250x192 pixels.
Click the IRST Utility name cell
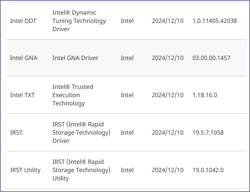click(25, 170)
